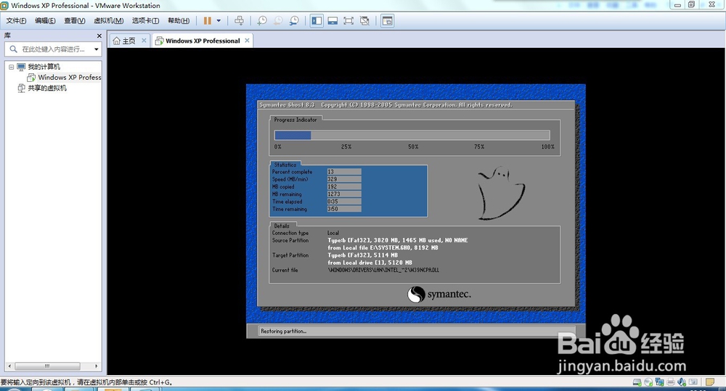Switch to Unity mode icon
726x391 pixels.
coord(365,21)
